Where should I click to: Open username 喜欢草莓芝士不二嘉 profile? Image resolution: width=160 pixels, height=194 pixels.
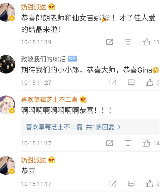click(49, 100)
